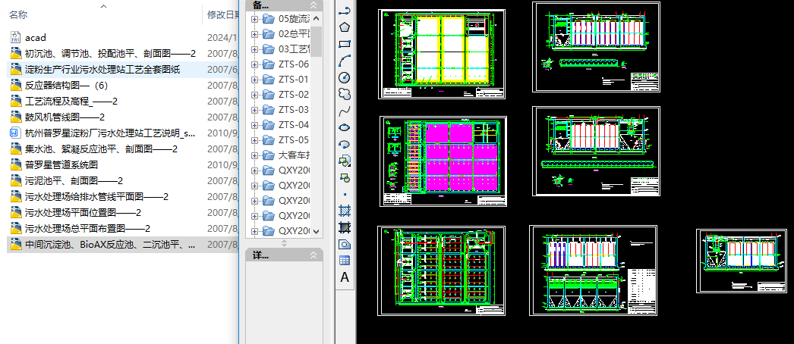Select the Circle draw tool
This screenshot has width=794, height=344.
click(x=345, y=77)
